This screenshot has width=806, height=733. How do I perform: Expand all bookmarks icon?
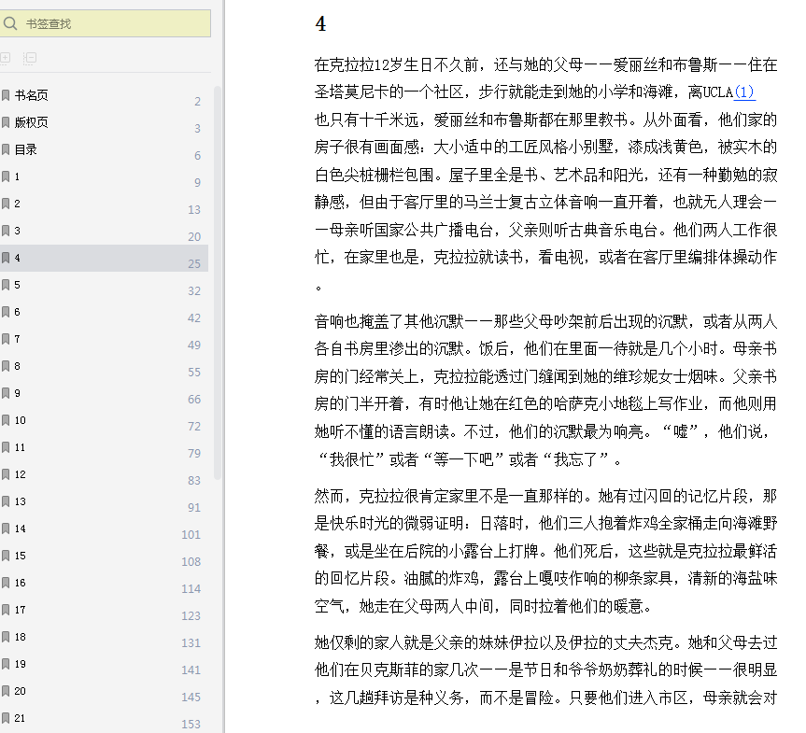[6, 58]
